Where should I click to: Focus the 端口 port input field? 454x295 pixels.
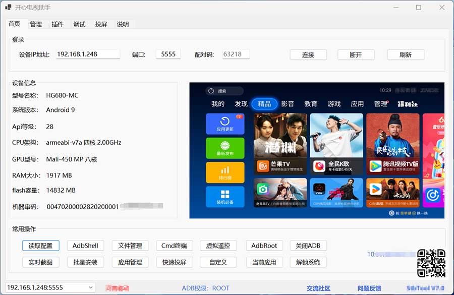pyautogui.click(x=168, y=54)
